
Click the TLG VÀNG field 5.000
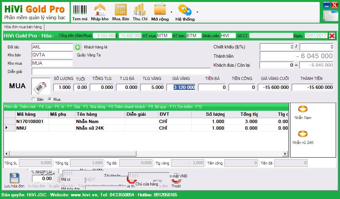click(152, 87)
